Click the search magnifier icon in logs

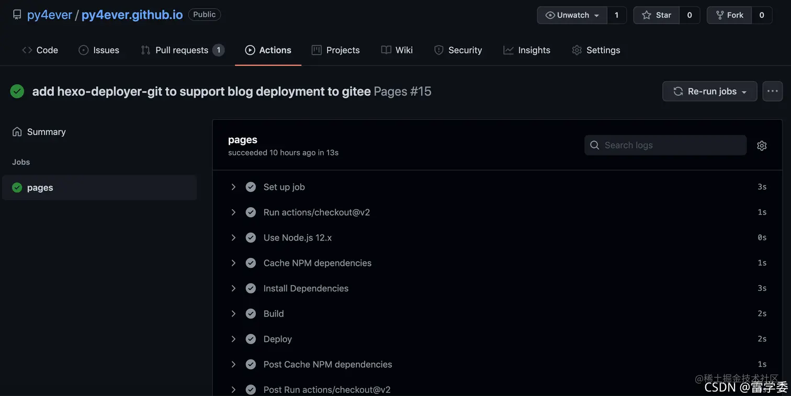[595, 145]
